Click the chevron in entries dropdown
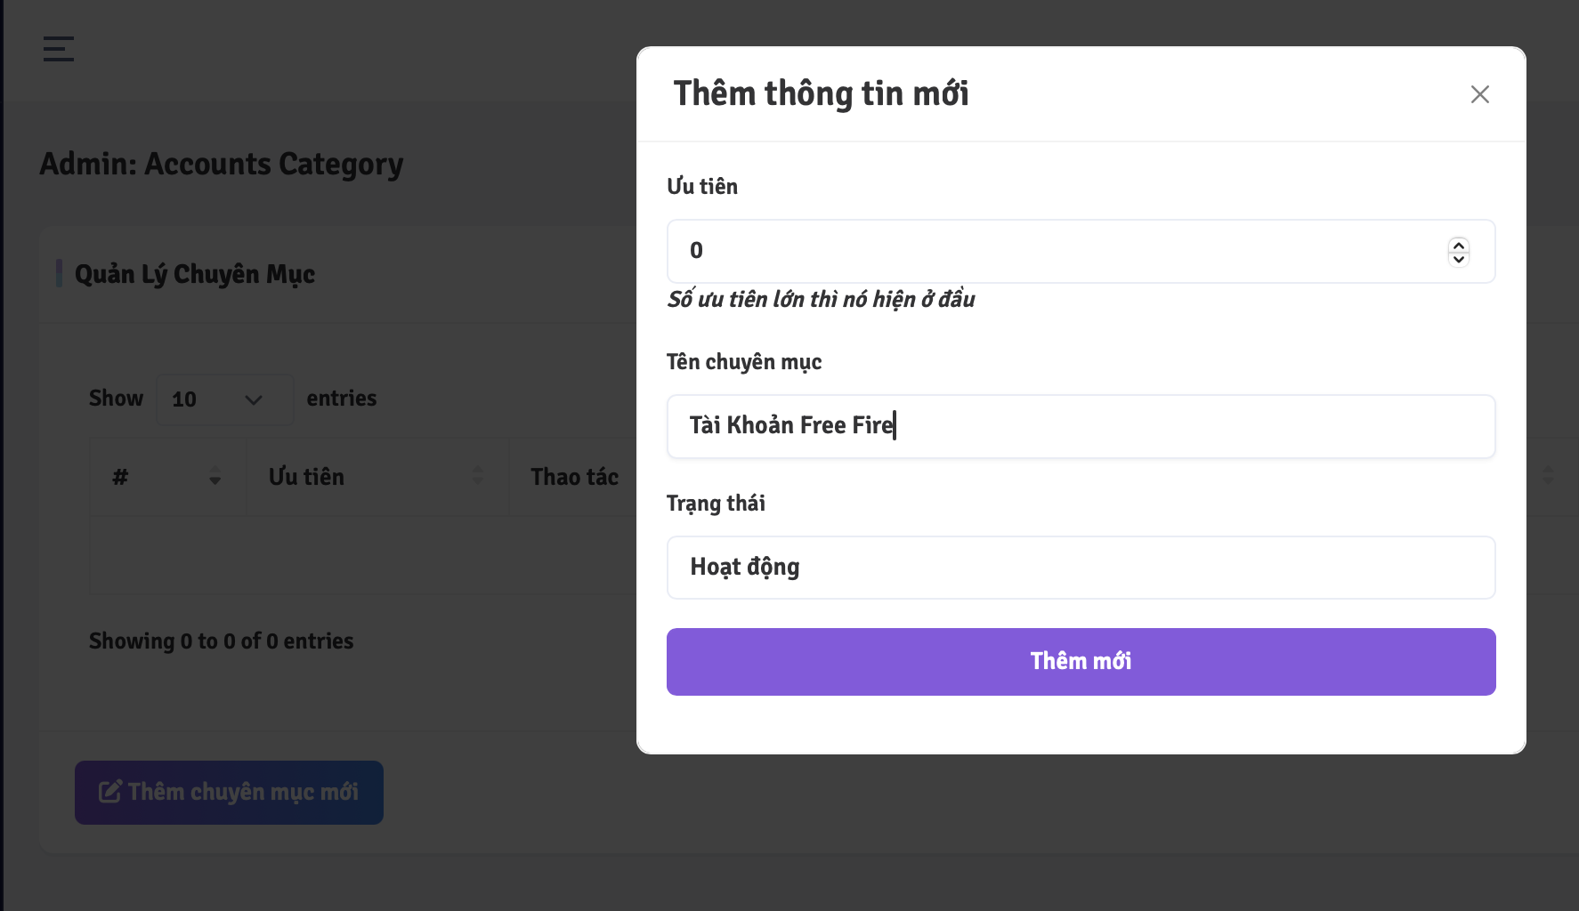This screenshot has width=1579, height=911. tap(254, 400)
